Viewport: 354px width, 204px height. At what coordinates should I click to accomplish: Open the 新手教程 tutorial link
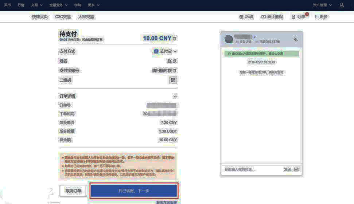coord(272,17)
